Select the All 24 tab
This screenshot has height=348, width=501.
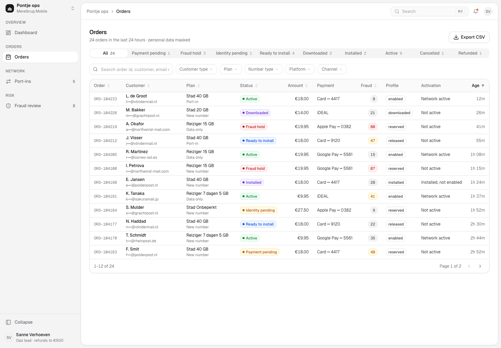[109, 53]
